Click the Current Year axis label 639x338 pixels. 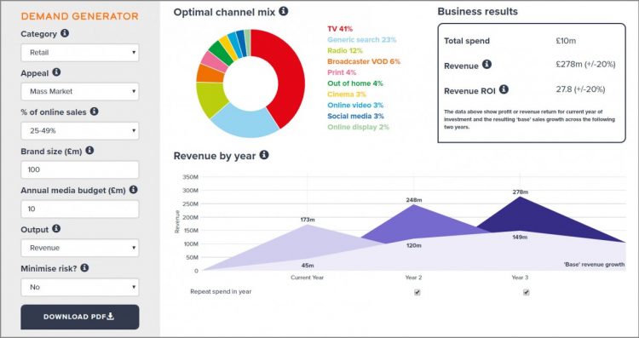point(307,278)
